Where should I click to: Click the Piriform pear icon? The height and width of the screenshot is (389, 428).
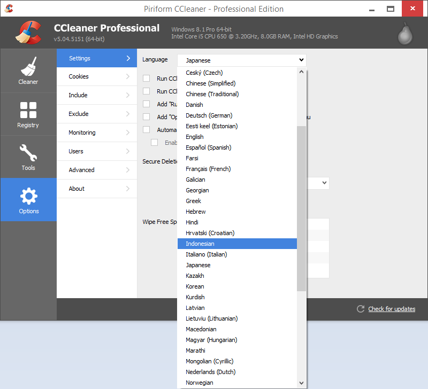(405, 34)
